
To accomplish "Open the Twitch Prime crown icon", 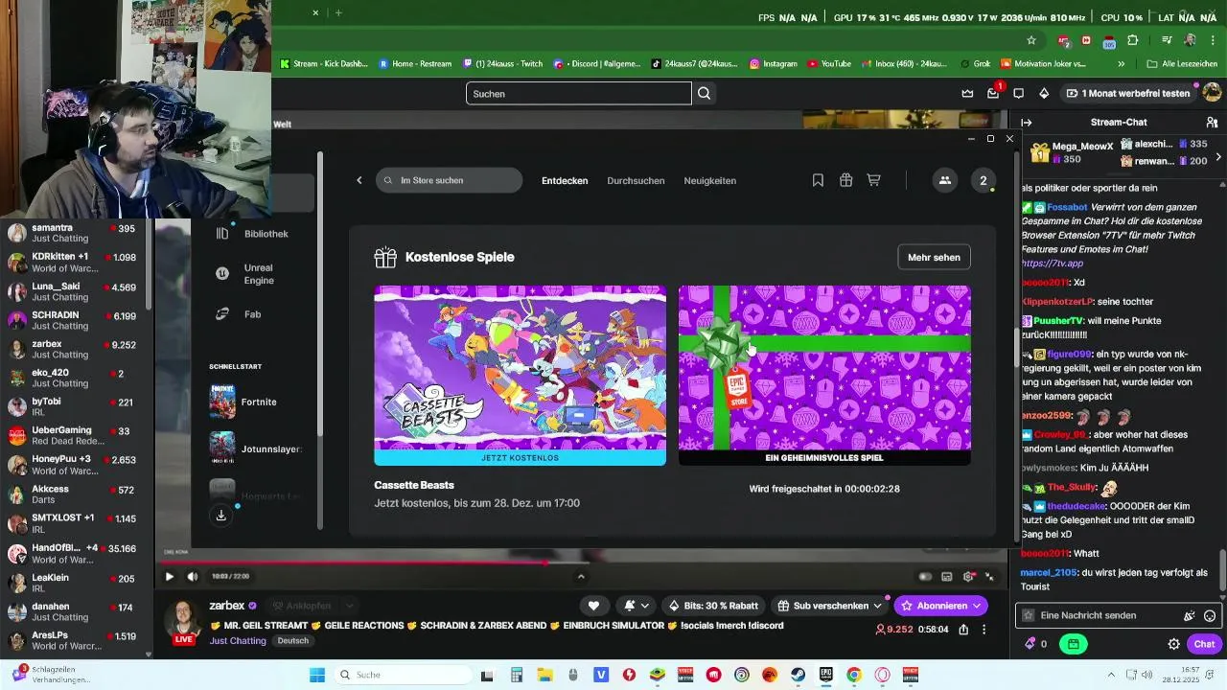I will click(967, 93).
